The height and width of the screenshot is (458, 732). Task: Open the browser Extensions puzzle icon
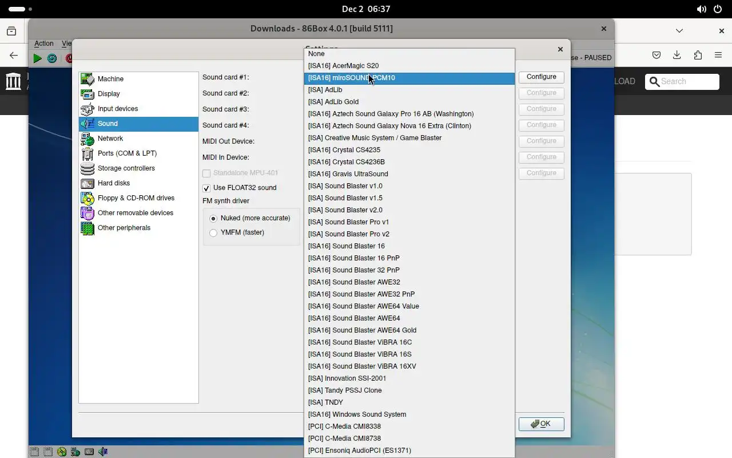(698, 56)
